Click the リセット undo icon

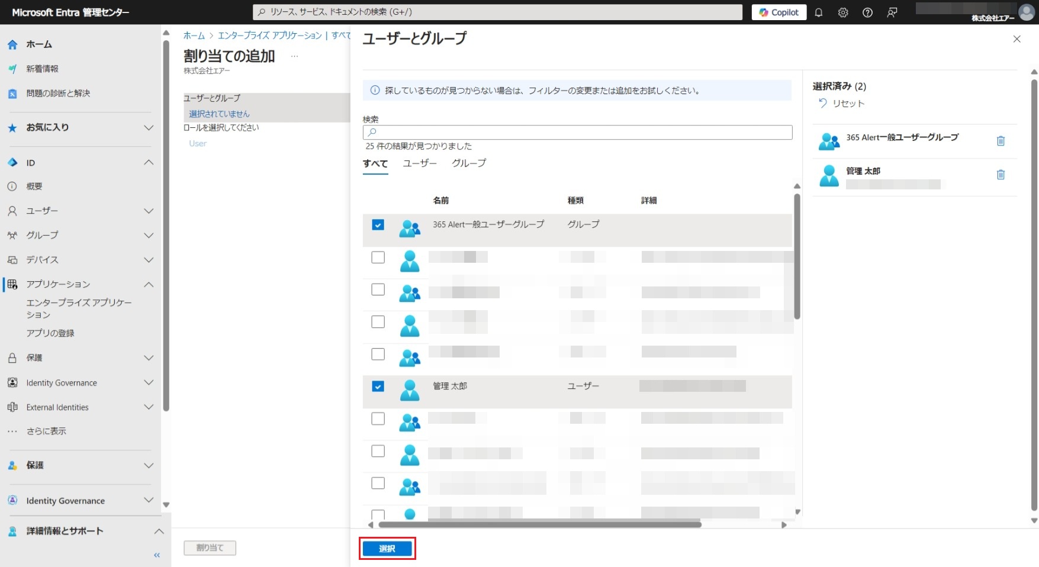tap(822, 103)
